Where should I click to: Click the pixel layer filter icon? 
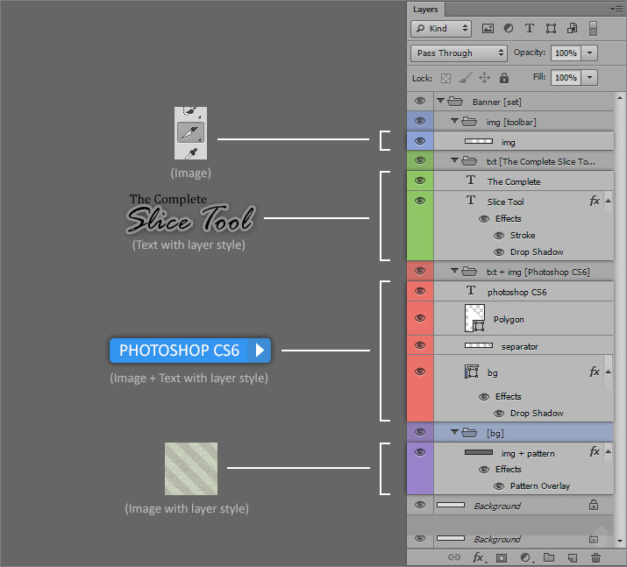[x=488, y=28]
